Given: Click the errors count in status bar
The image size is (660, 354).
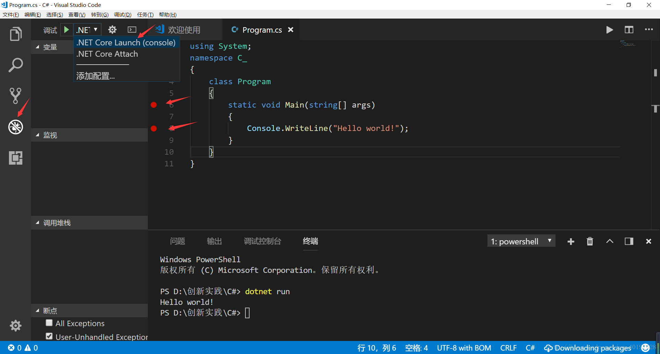Looking at the screenshot, I should pyautogui.click(x=15, y=348).
